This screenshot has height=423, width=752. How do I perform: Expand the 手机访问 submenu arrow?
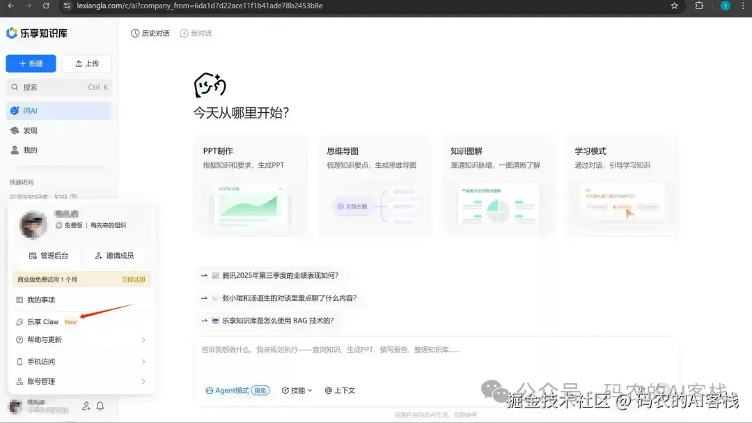pyautogui.click(x=143, y=362)
